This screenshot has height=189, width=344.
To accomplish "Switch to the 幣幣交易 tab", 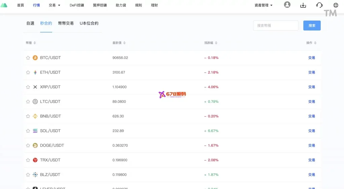I will coord(66,23).
